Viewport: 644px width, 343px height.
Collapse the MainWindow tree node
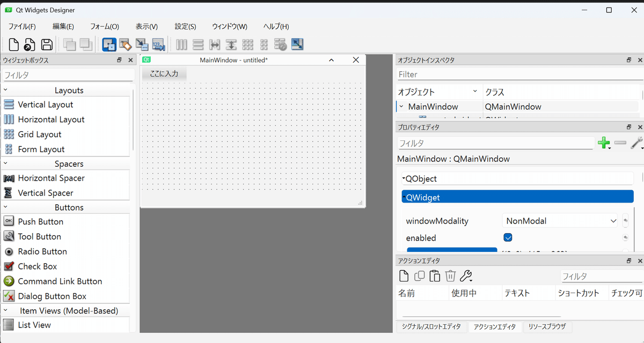(401, 106)
